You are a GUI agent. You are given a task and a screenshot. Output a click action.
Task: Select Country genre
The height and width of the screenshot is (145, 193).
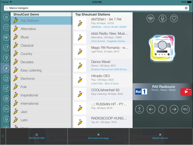[41, 54]
